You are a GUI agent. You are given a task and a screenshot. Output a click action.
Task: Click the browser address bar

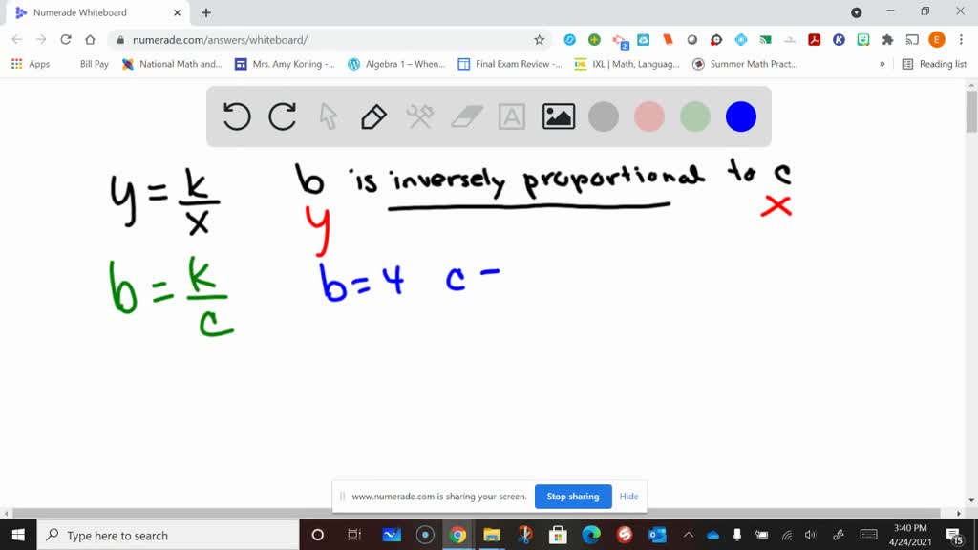287,41
